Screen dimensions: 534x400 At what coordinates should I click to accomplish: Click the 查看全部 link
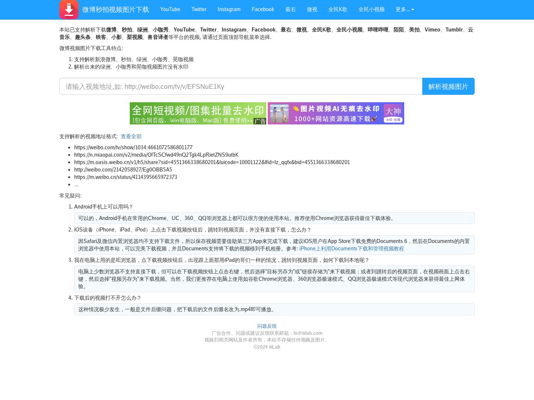click(x=131, y=136)
